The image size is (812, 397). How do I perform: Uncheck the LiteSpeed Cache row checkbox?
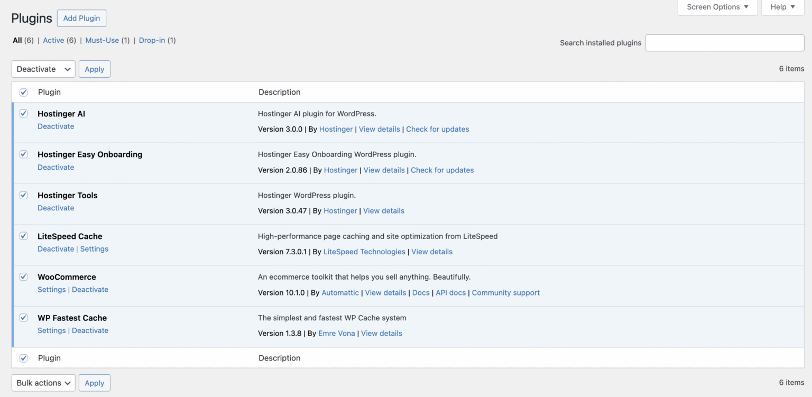[23, 236]
